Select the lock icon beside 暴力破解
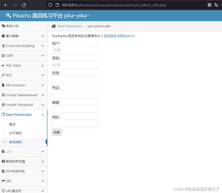This screenshot has height=193, width=222. (3, 36)
